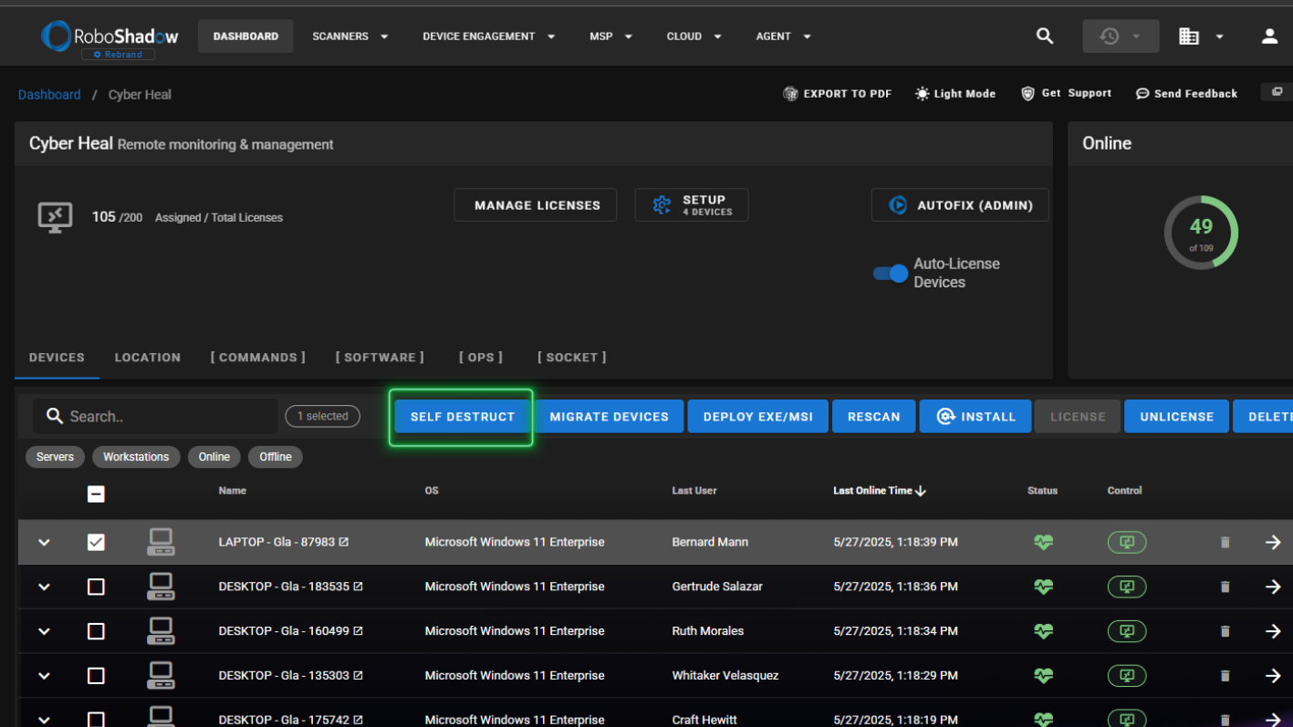This screenshot has height=727, width=1293.
Task: Expand the DESKTOP - Gla - 135303 row
Action: (44, 676)
